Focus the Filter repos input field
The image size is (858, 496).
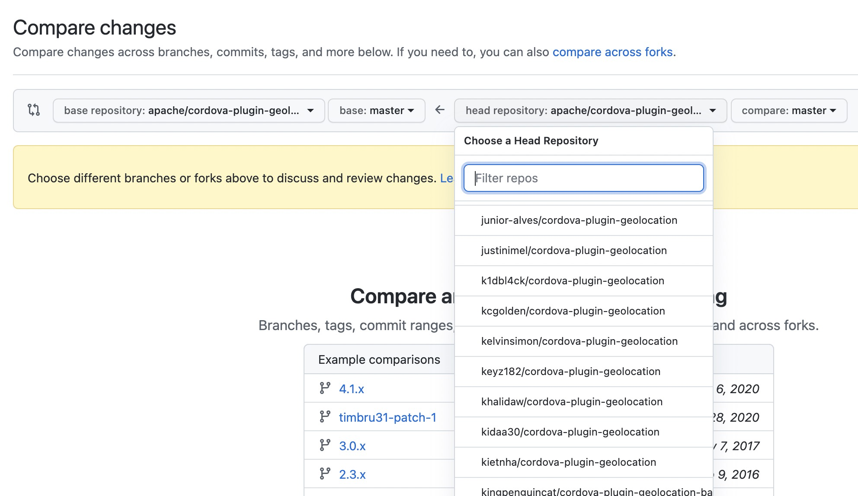pyautogui.click(x=584, y=178)
